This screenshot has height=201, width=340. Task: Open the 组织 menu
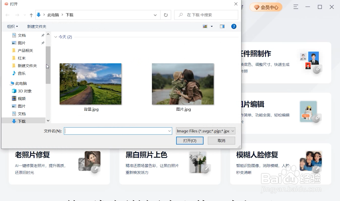click(12, 26)
